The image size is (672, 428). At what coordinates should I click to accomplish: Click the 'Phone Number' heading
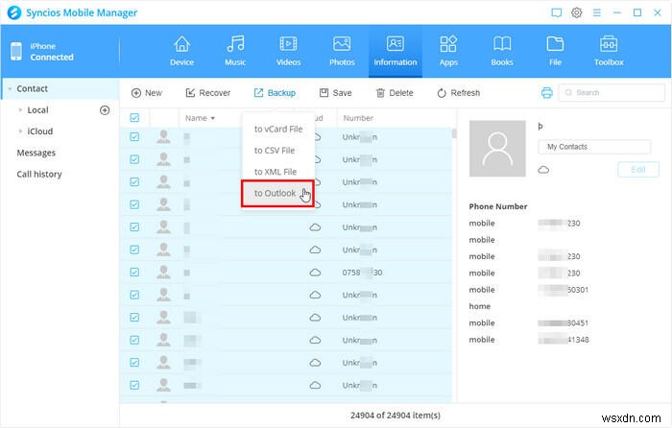click(498, 206)
